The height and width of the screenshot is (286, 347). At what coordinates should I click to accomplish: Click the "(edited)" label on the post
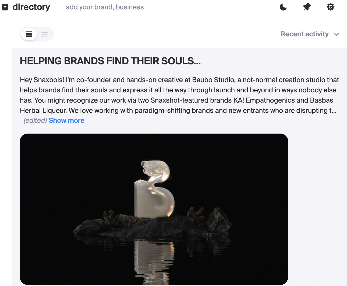coord(35,121)
